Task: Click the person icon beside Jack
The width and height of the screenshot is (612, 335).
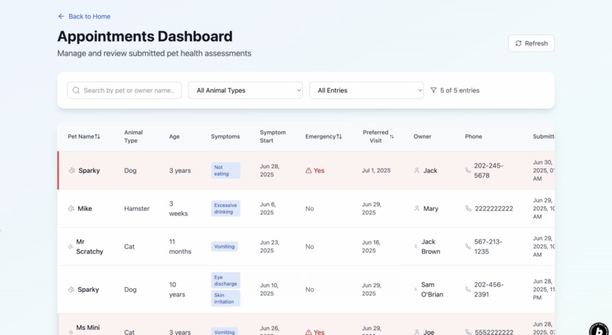Action: tap(416, 171)
